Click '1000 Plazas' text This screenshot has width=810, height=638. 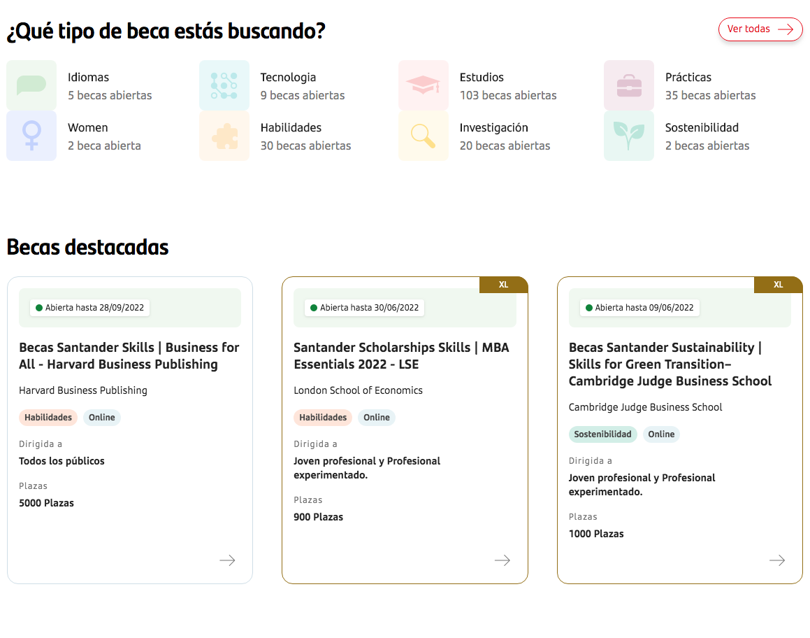click(596, 534)
